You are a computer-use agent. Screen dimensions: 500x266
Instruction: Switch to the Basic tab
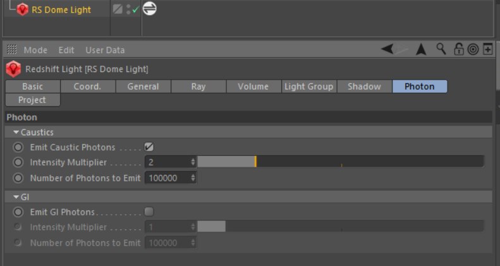[x=32, y=87]
